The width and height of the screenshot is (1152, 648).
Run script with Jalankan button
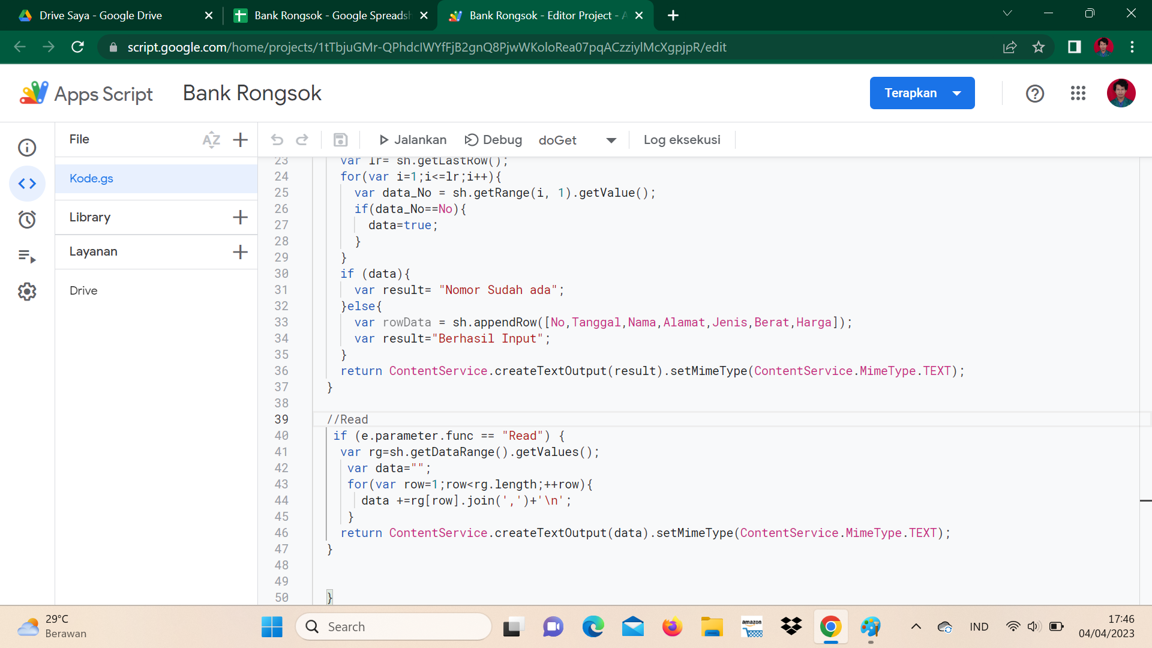tap(413, 140)
